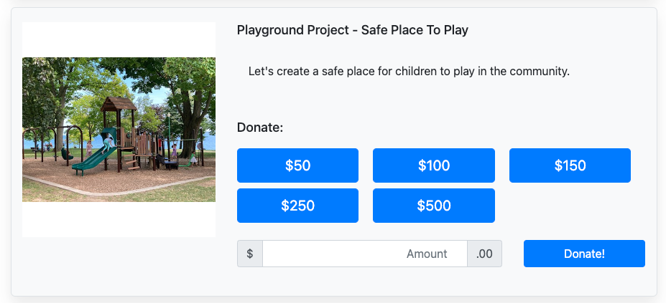Click the word "community" in the description
666x303 pixels.
point(540,72)
